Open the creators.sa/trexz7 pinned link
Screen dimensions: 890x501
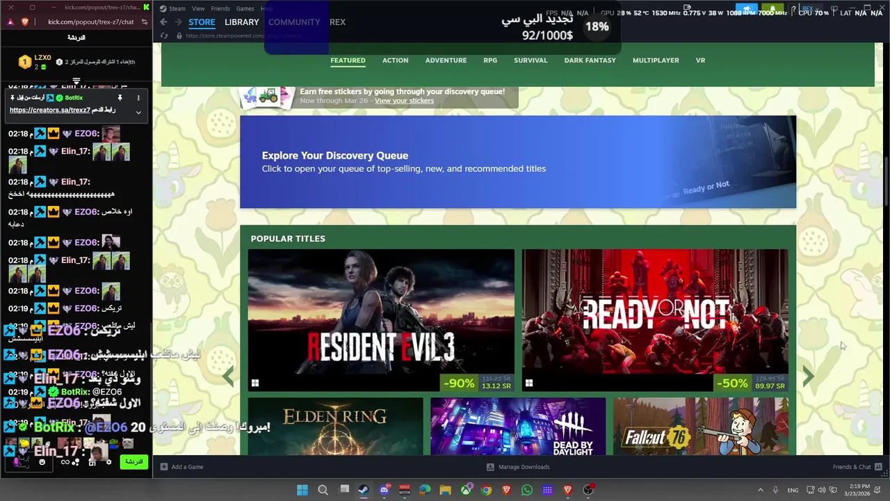point(49,111)
